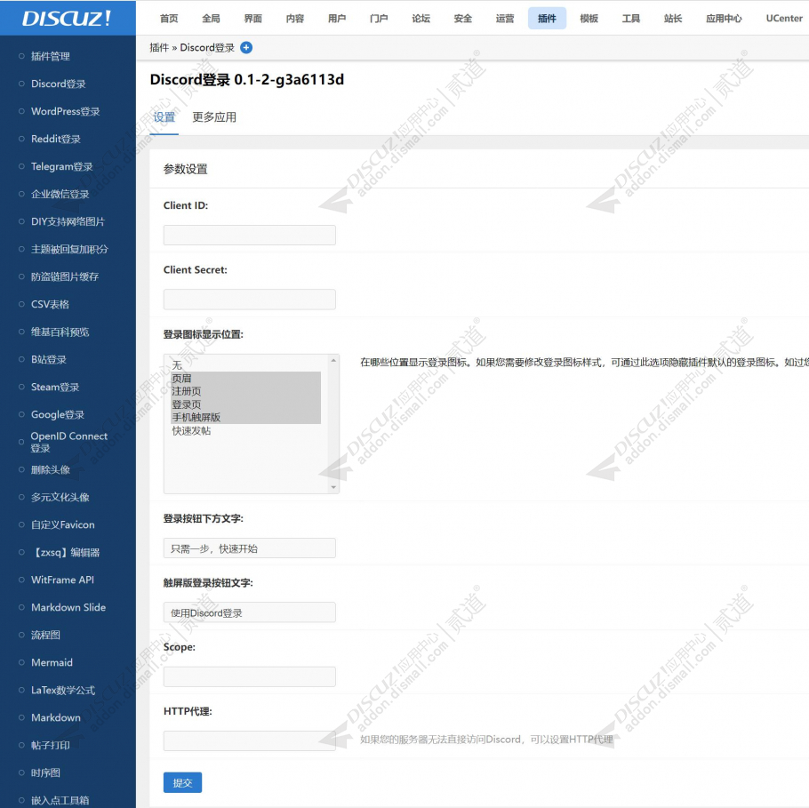Open OpenID Connect登录 in the sidebar
The height and width of the screenshot is (808, 809).
69,442
